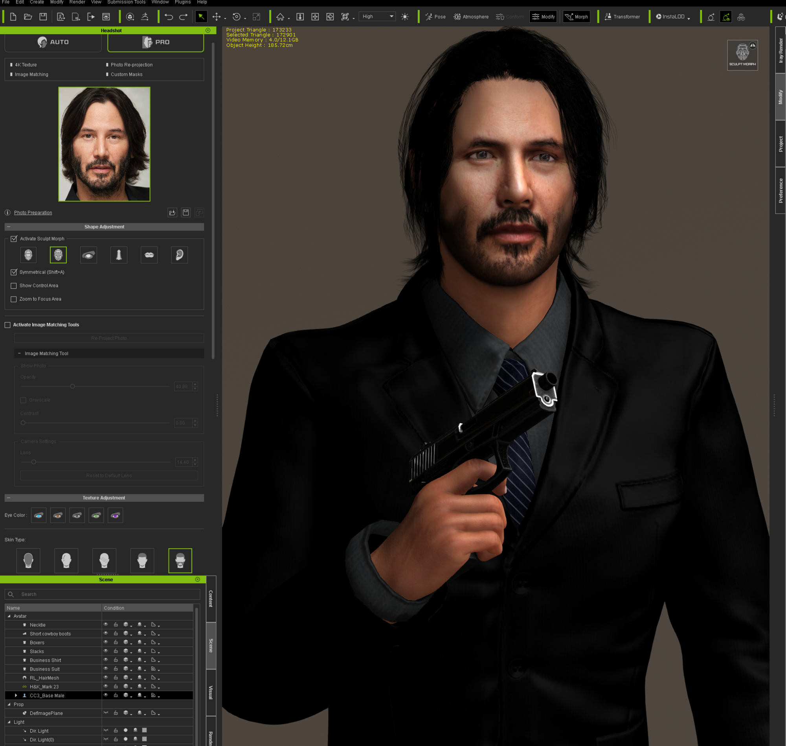Collapse the Texture Adjustment section
Screen dimensions: 786x746
(x=9, y=498)
